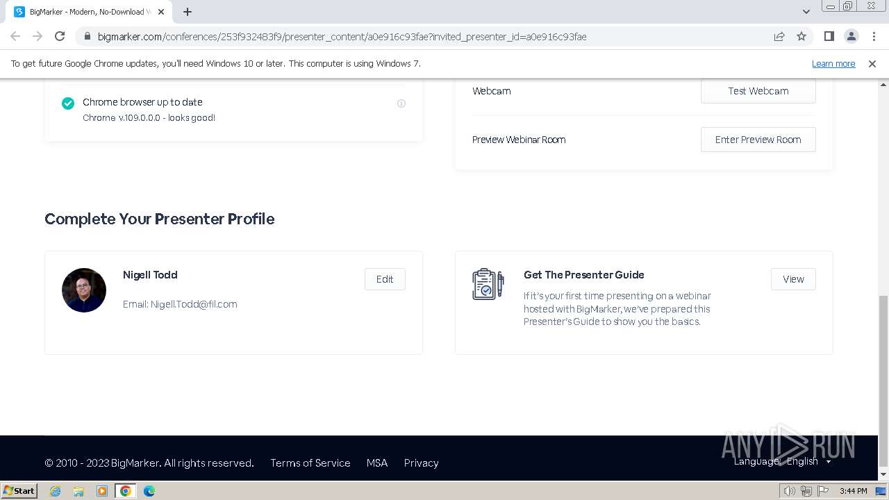Click the browser forward arrow
Screen dimensions: 889x500
pos(38,36)
